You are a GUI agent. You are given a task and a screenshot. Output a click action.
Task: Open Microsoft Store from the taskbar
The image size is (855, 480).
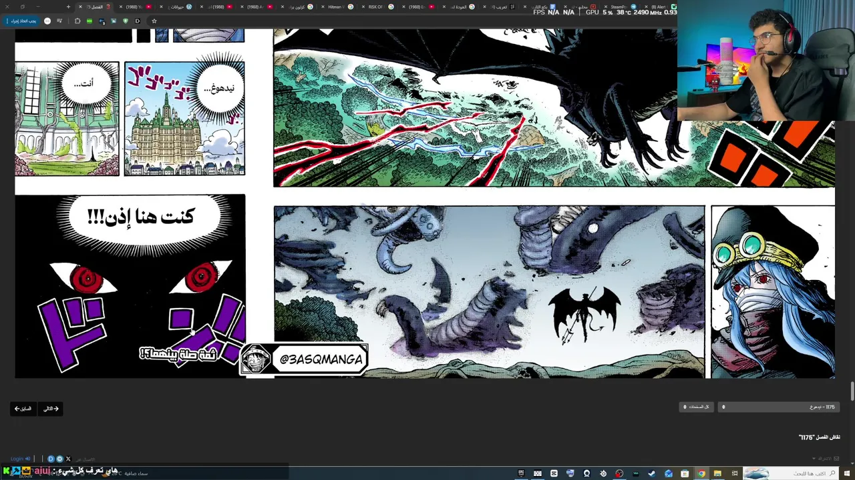(x=685, y=473)
